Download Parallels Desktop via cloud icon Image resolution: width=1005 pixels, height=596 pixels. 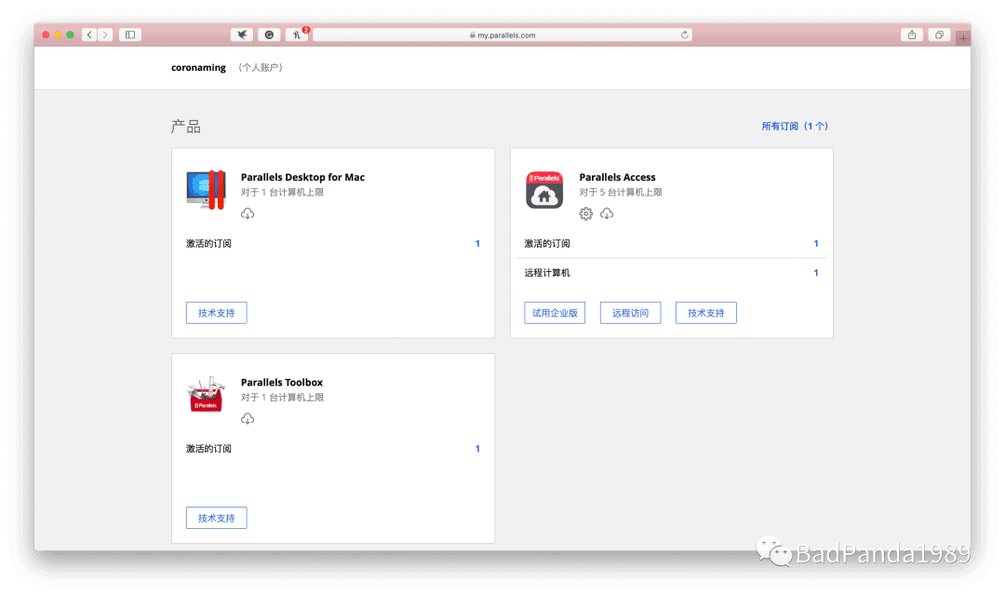(x=248, y=213)
